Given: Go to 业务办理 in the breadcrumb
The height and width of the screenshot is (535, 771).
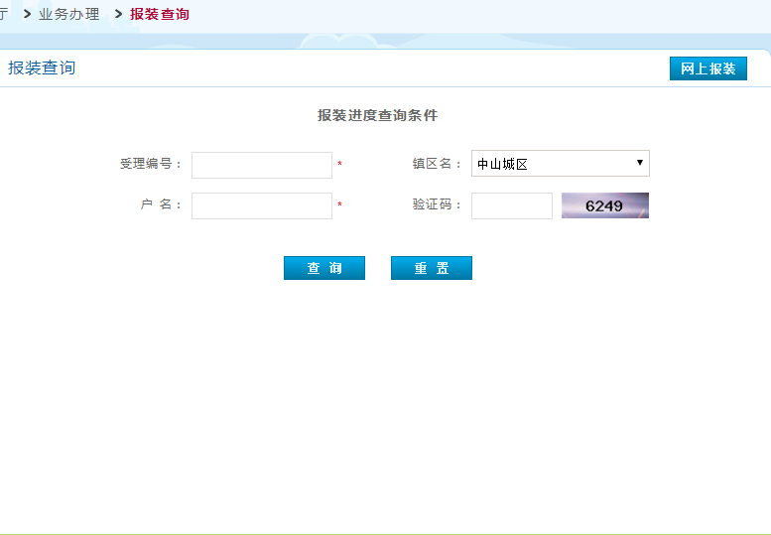Looking at the screenshot, I should point(68,14).
